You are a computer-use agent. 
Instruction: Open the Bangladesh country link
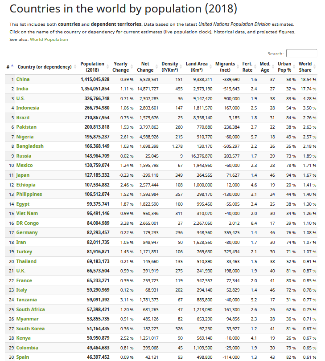(x=30, y=146)
